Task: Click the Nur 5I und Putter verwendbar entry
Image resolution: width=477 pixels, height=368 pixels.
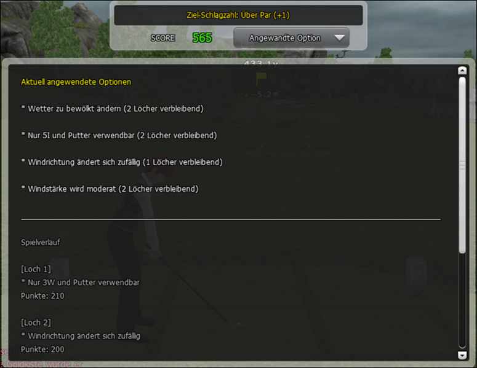Action: pyautogui.click(x=119, y=135)
